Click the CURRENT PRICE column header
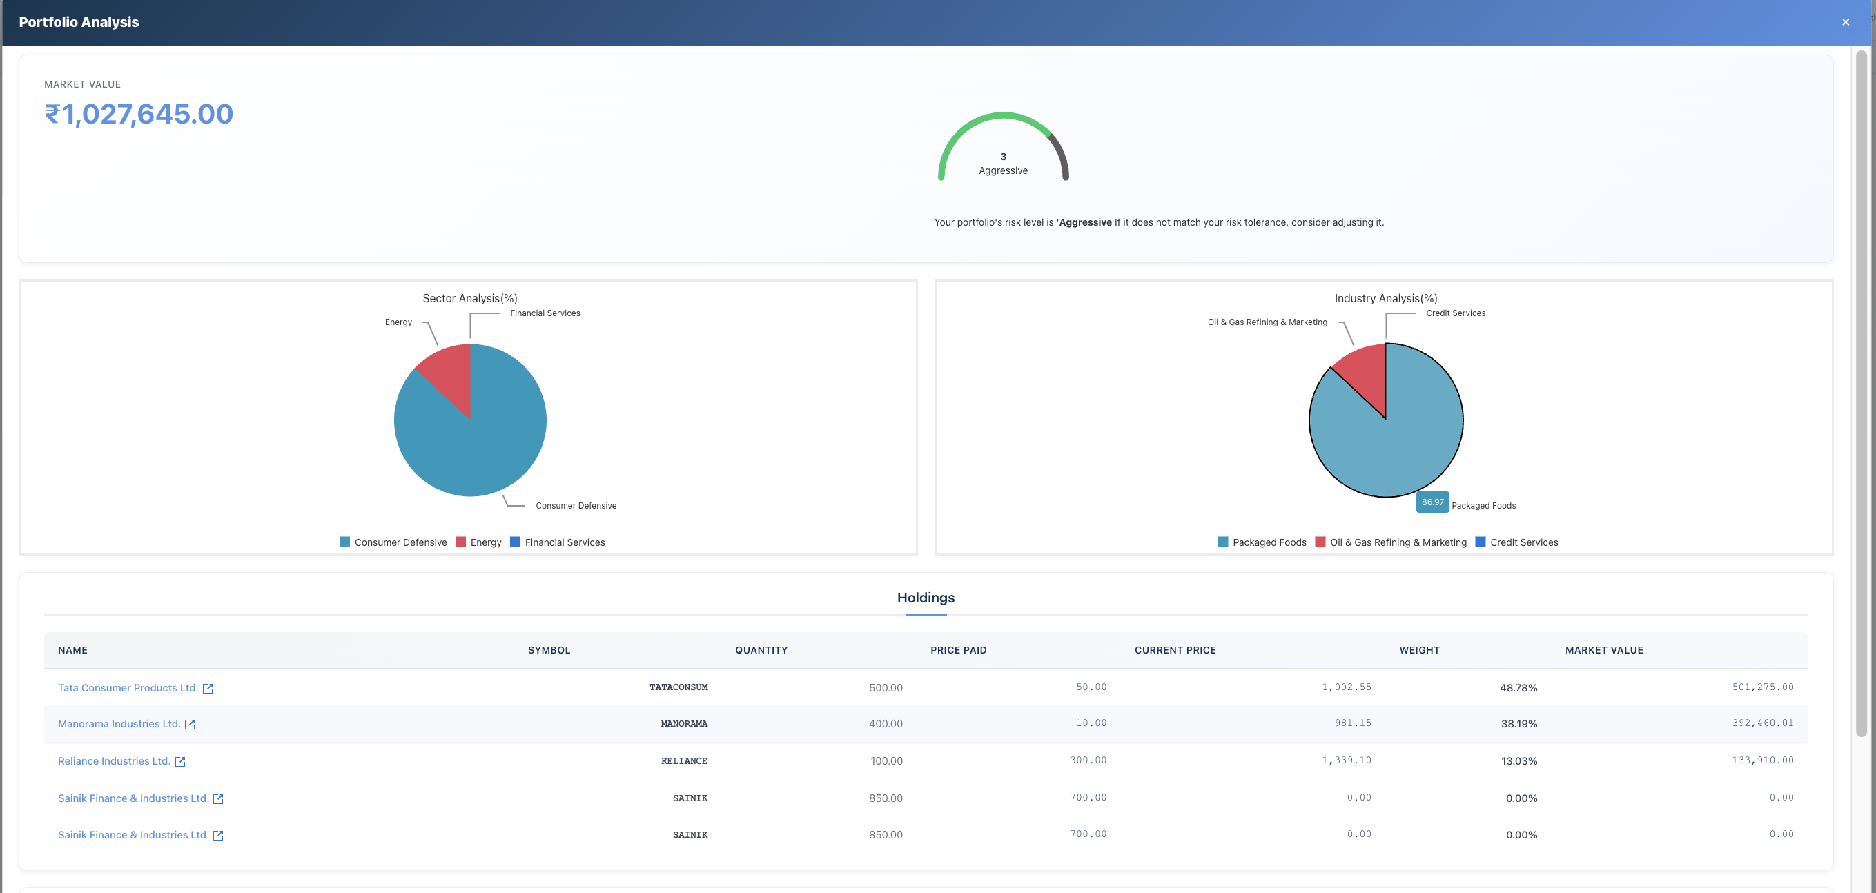The image size is (1876, 893). (x=1175, y=649)
